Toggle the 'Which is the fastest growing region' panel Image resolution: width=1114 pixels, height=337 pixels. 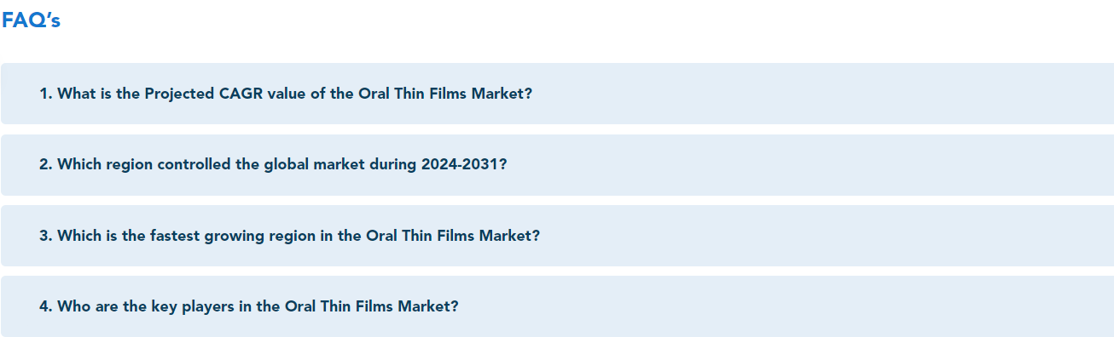tap(557, 236)
